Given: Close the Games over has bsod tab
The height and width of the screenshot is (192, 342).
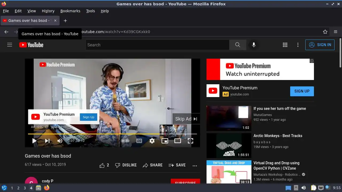Looking at the screenshot, I should 55,21.
